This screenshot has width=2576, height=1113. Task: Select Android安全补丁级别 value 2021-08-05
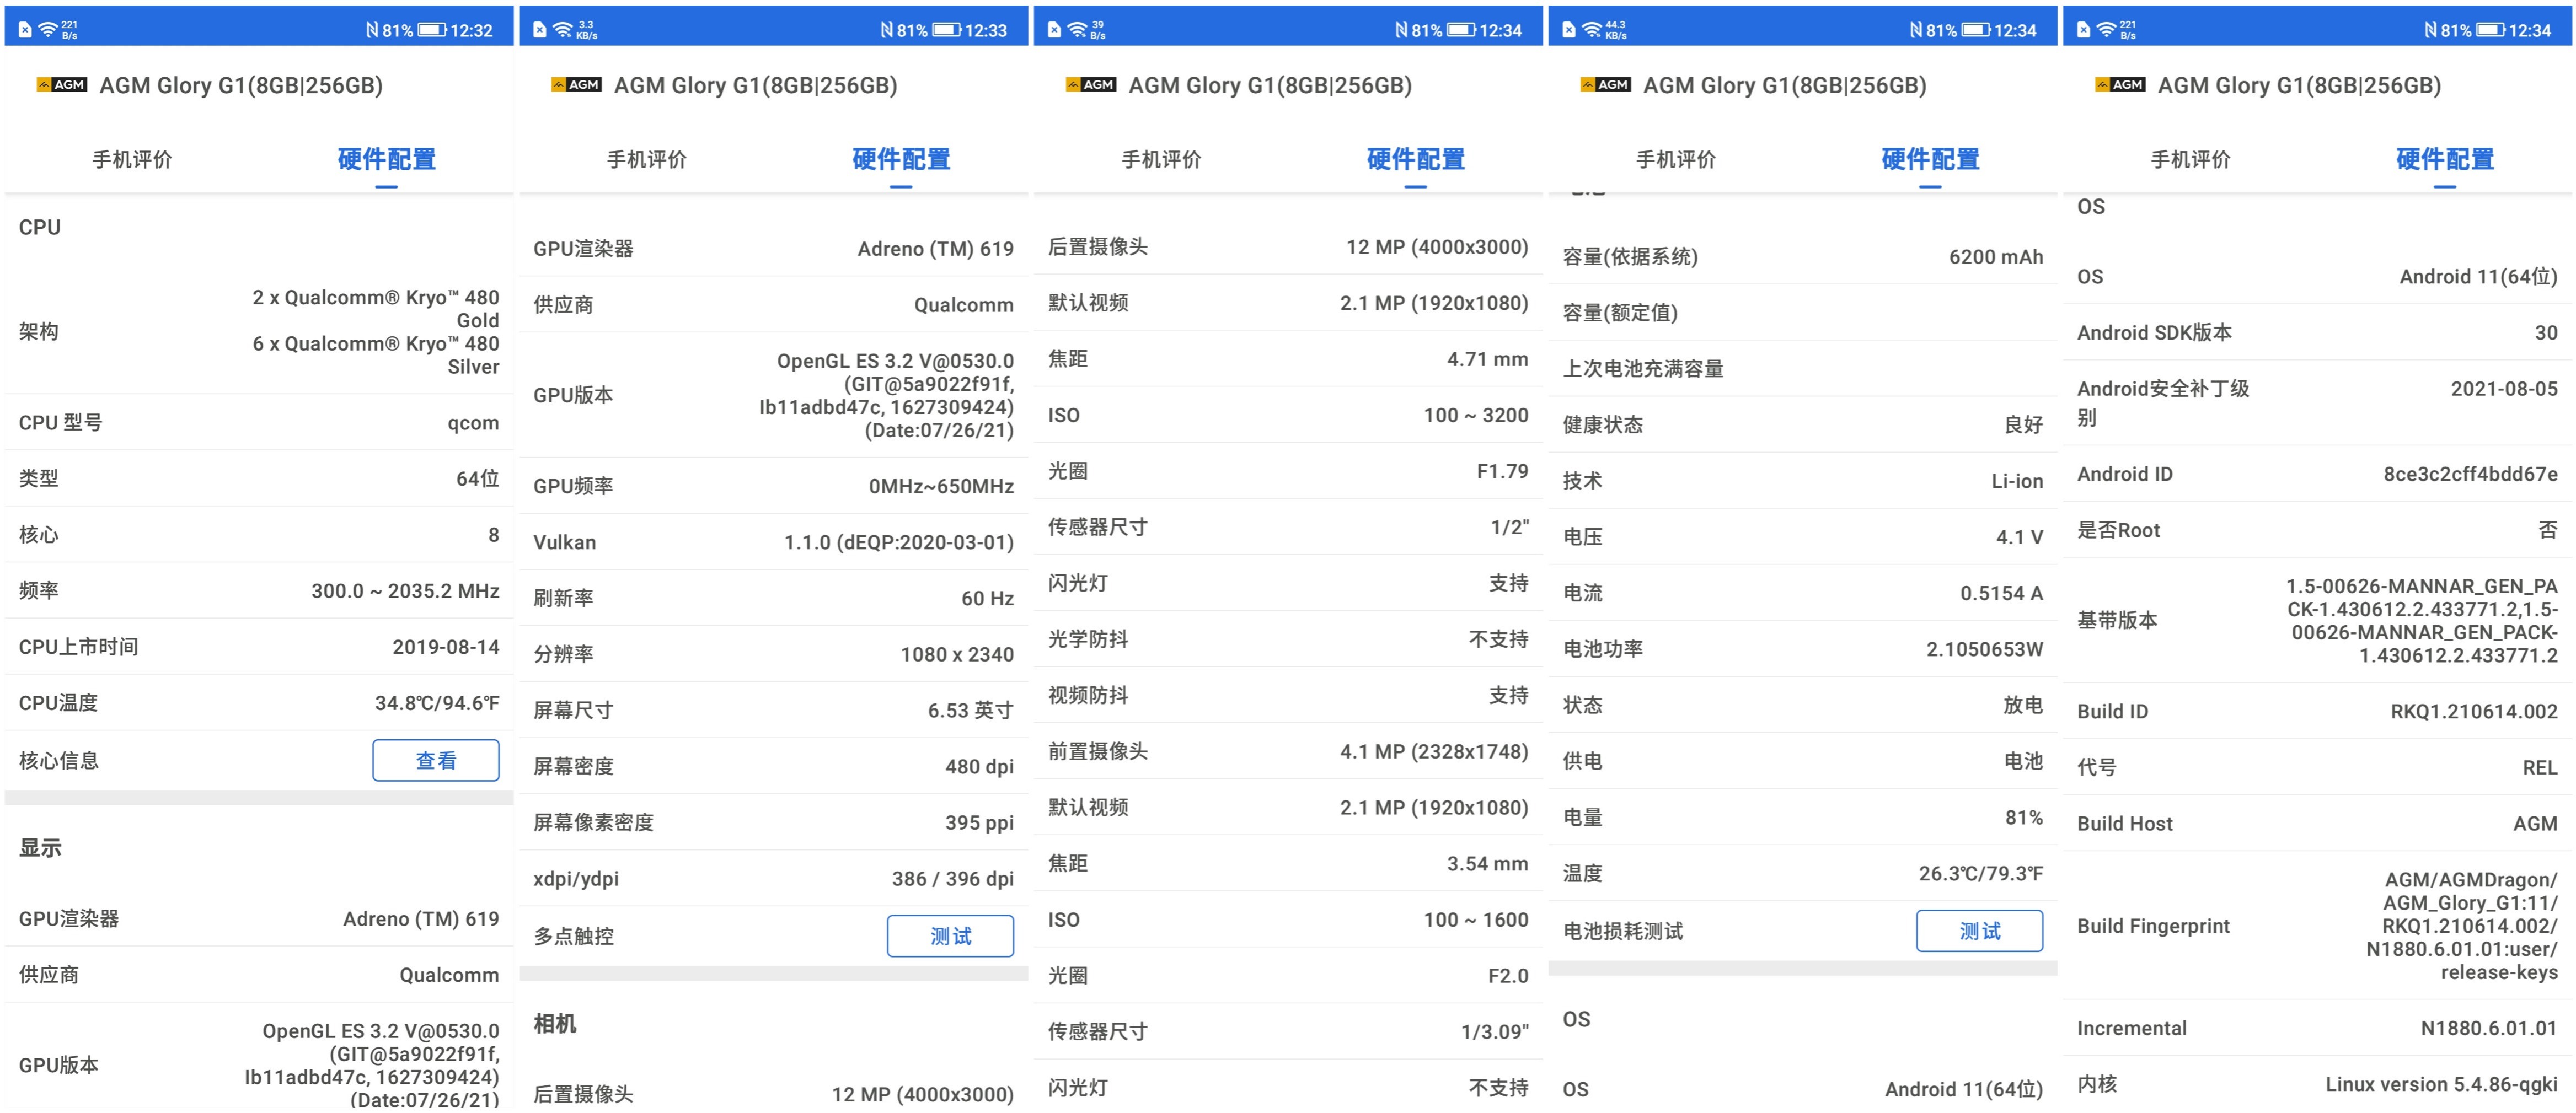click(2504, 388)
